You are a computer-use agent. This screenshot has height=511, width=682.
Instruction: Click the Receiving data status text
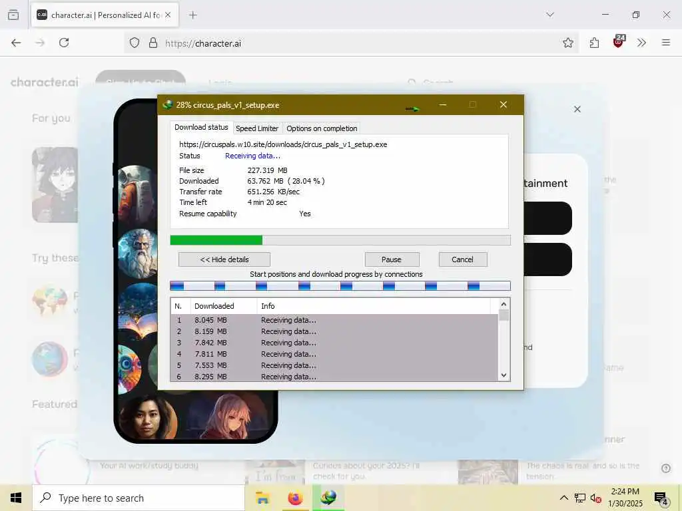coord(252,156)
